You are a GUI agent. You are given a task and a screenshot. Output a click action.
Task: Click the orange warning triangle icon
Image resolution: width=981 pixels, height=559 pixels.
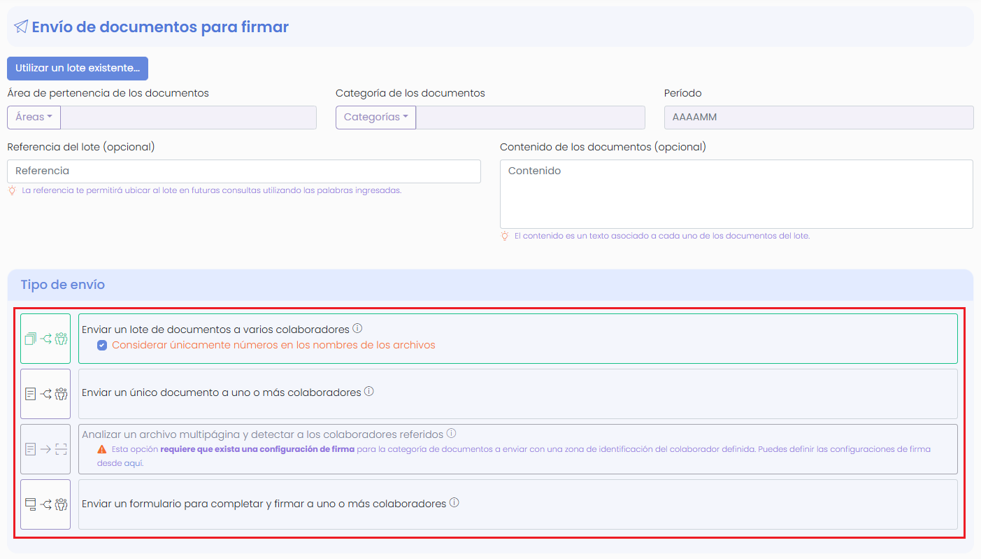click(102, 449)
